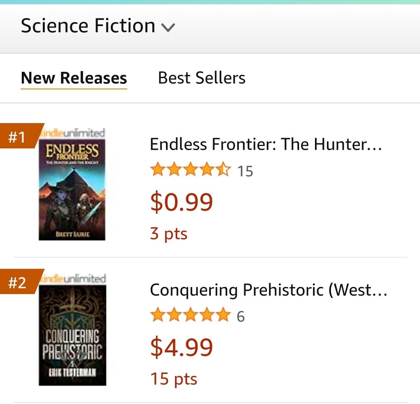Click the Kindle Unlimited badge on Endless Frontier

[73, 132]
